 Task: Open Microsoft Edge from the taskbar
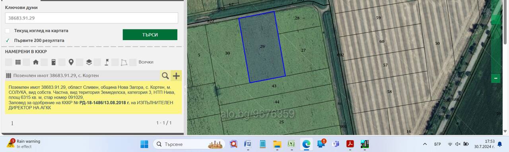click(x=306, y=144)
